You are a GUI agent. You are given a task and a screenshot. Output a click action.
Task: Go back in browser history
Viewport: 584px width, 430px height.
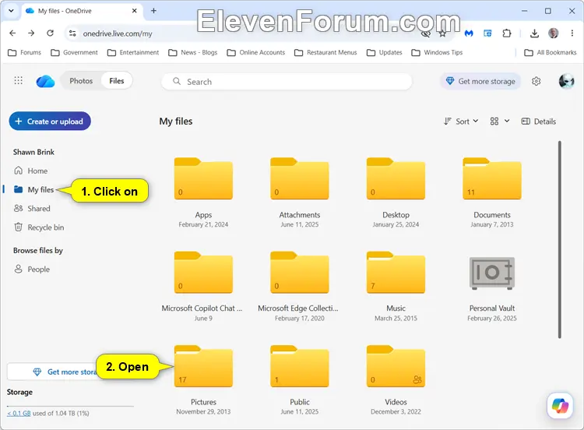pyautogui.click(x=12, y=33)
